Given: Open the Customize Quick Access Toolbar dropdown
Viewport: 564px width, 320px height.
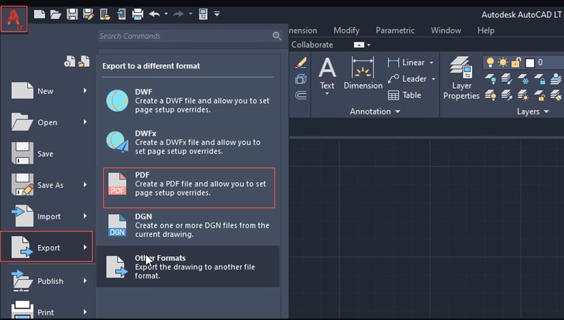Looking at the screenshot, I should pos(217,14).
